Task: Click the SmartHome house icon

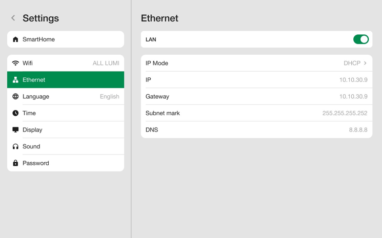Action: click(x=15, y=39)
